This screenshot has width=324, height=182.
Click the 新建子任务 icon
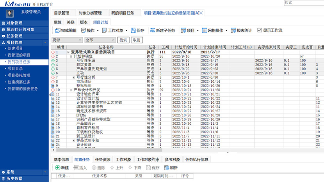click(152, 30)
